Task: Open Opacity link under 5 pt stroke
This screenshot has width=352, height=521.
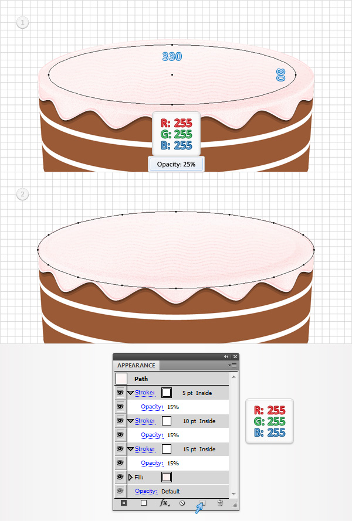Action: point(152,407)
